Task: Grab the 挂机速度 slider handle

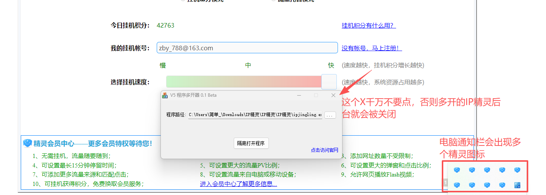Action: [329, 82]
